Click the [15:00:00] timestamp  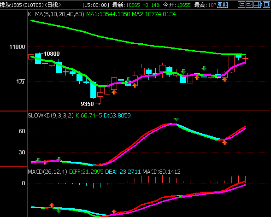(96, 5)
